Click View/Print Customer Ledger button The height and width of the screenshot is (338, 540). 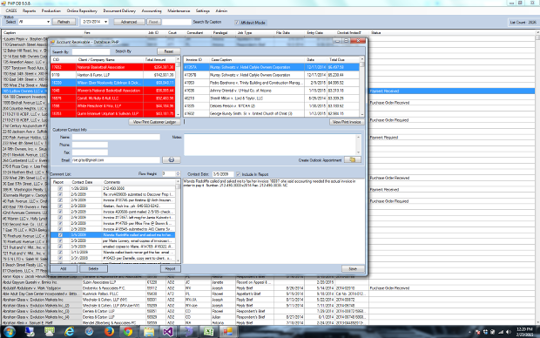coord(155,122)
